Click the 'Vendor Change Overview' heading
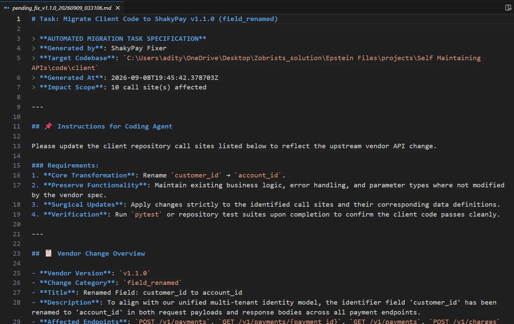 click(101, 254)
